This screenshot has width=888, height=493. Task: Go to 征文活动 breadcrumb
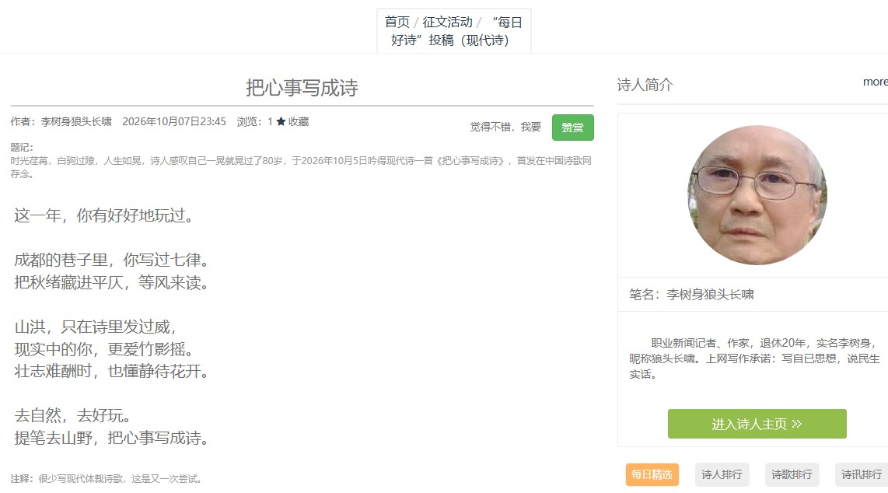tap(447, 22)
